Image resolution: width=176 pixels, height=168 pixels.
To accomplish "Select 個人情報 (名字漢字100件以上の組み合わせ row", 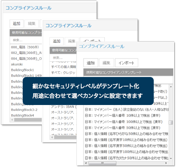I will (127, 152).
